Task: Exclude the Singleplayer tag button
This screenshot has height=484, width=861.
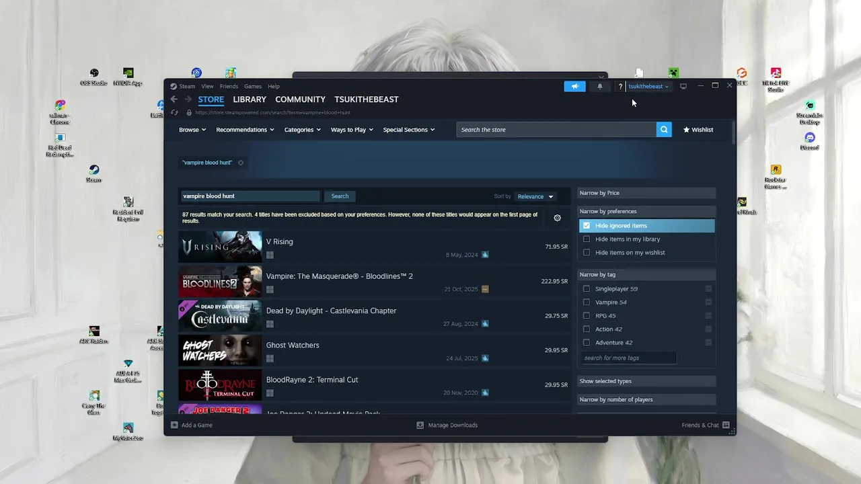Action: (708, 289)
